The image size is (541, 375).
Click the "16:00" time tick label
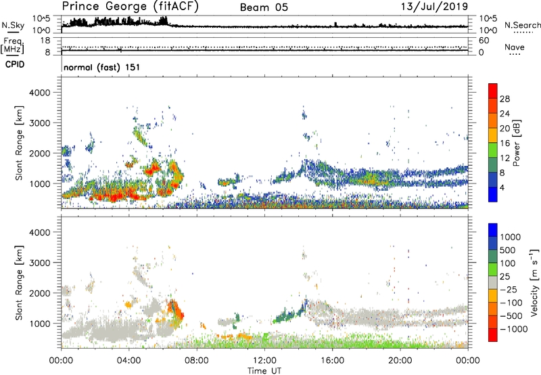pos(332,361)
